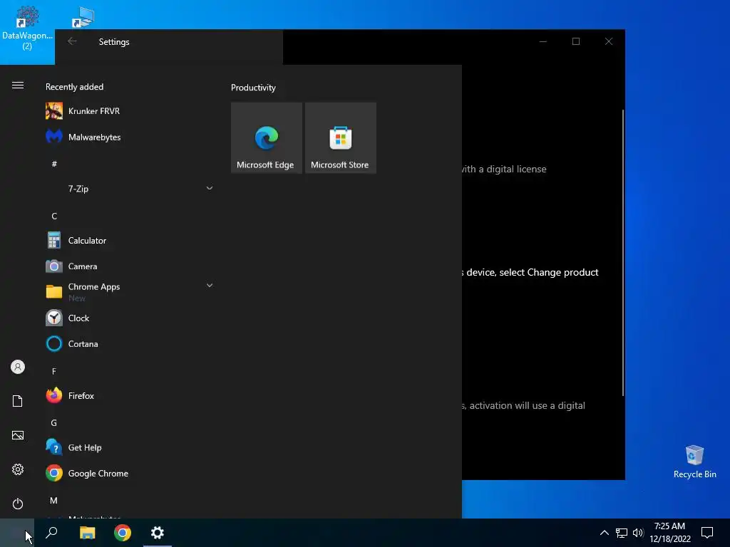Open the Microsoft Store tile

340,138
